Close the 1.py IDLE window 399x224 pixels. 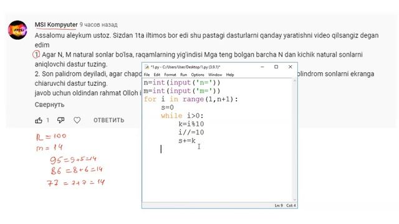[290, 67]
